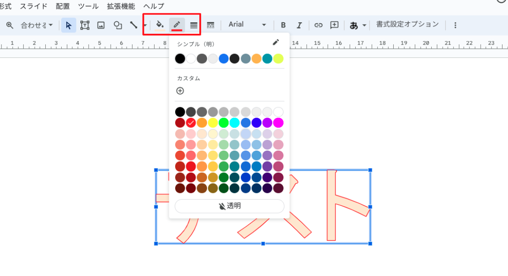Open the border dash style menu
This screenshot has width=508, height=276.
pyautogui.click(x=211, y=25)
